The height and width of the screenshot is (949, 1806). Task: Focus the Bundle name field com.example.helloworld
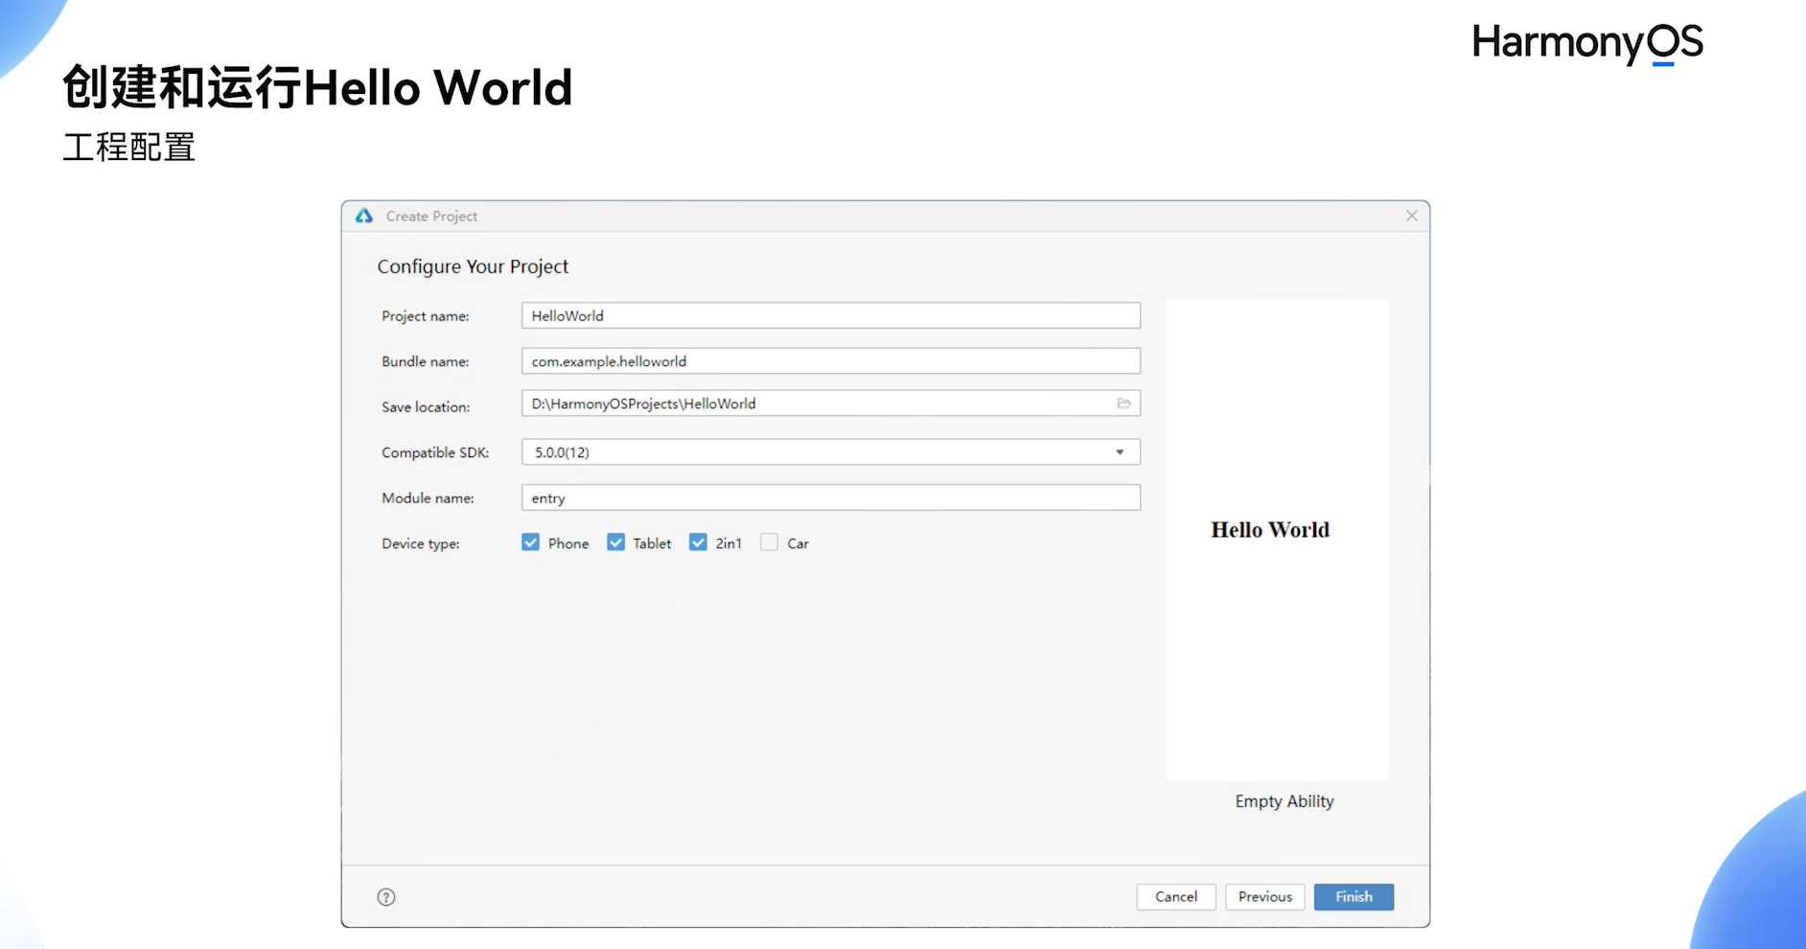pyautogui.click(x=831, y=361)
